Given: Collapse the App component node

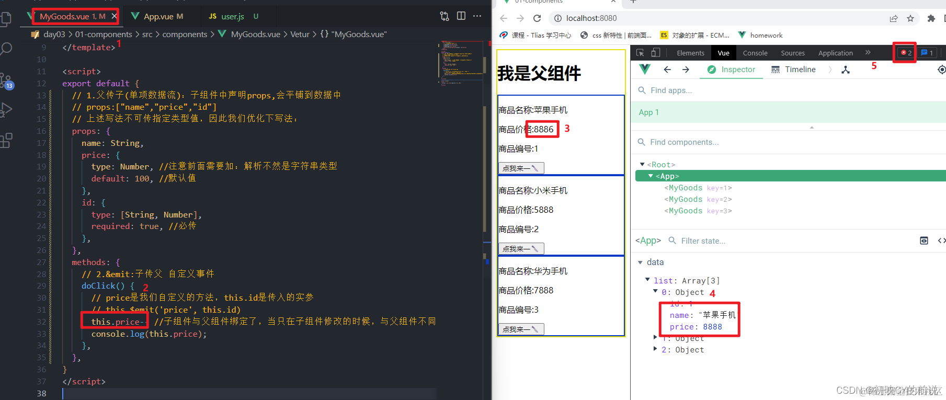Looking at the screenshot, I should (x=651, y=176).
